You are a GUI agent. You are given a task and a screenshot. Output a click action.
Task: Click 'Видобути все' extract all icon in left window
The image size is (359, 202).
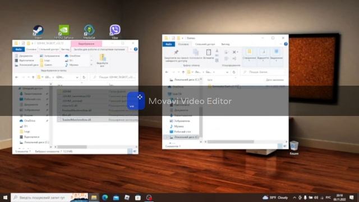pyautogui.click(x=102, y=60)
